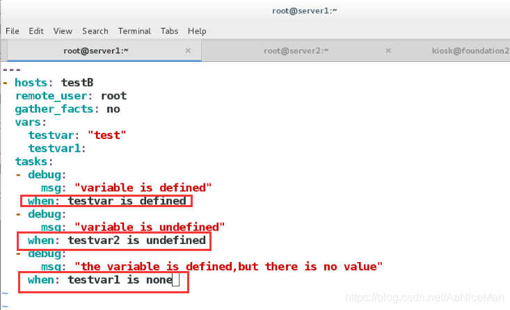Click the 'vars:' line

pyautogui.click(x=31, y=122)
